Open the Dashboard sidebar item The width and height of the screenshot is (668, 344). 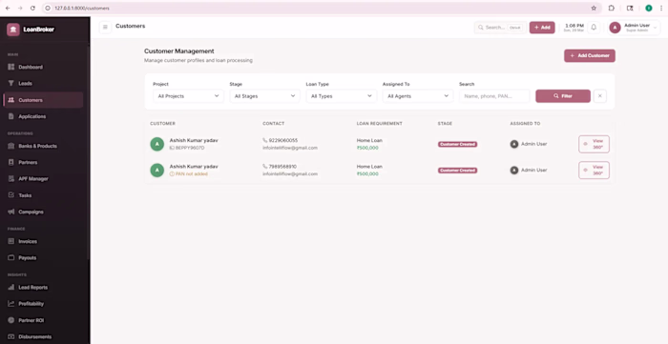point(43,68)
